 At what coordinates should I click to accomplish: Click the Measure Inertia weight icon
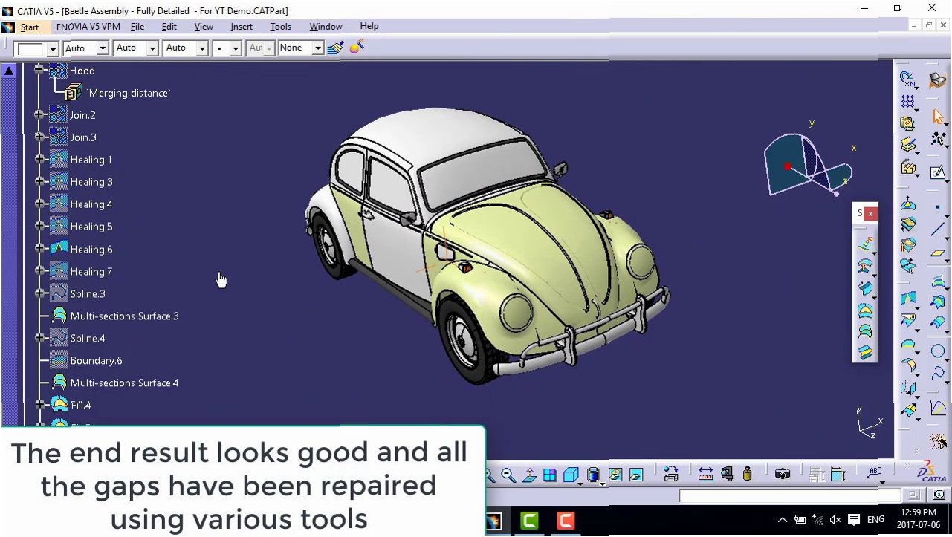pyautogui.click(x=747, y=474)
